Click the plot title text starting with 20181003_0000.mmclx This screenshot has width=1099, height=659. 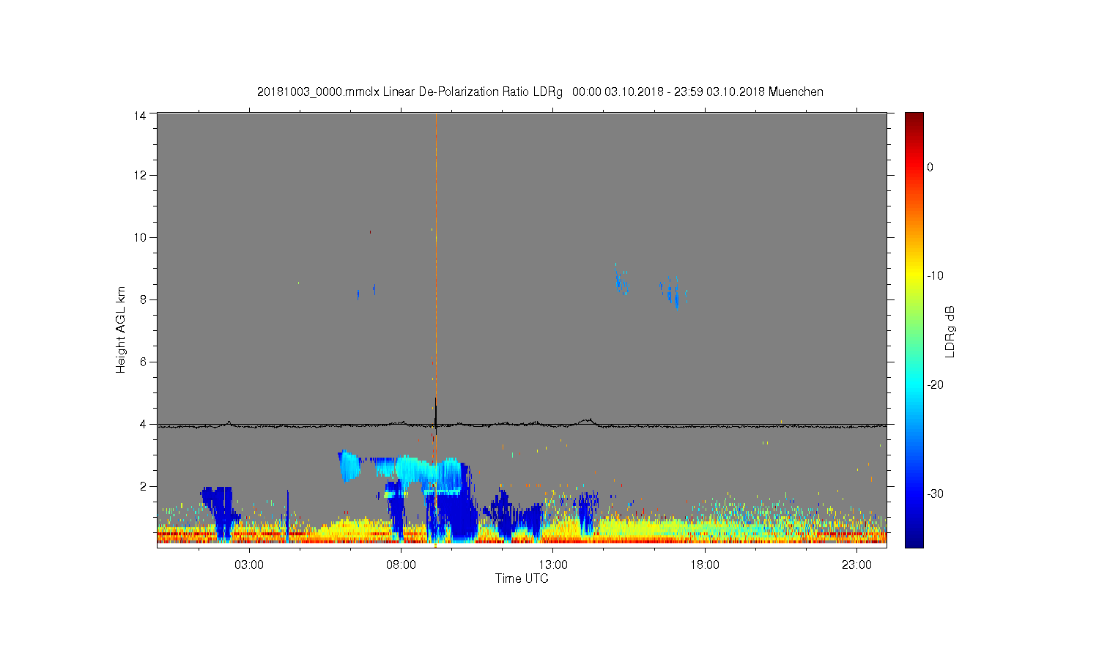[540, 92]
